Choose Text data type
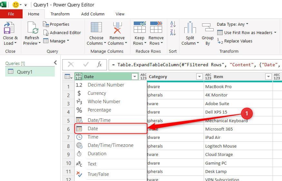Image resolution: width=282 pixels, height=181 pixels. tap(111, 164)
